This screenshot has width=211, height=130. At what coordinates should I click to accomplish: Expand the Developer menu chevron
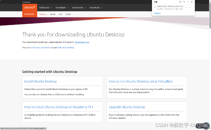[68, 8]
